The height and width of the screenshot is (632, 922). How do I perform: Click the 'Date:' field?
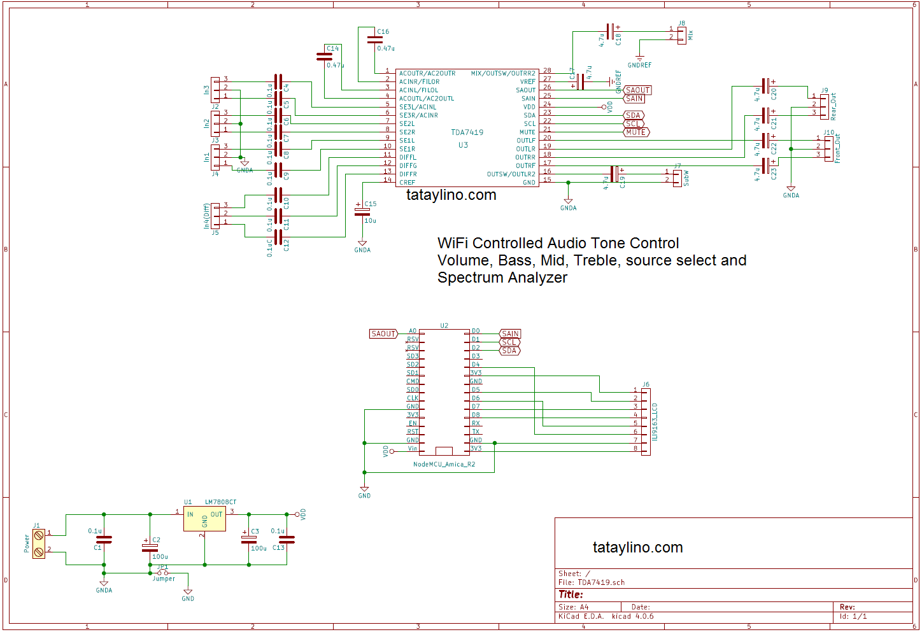pos(641,607)
